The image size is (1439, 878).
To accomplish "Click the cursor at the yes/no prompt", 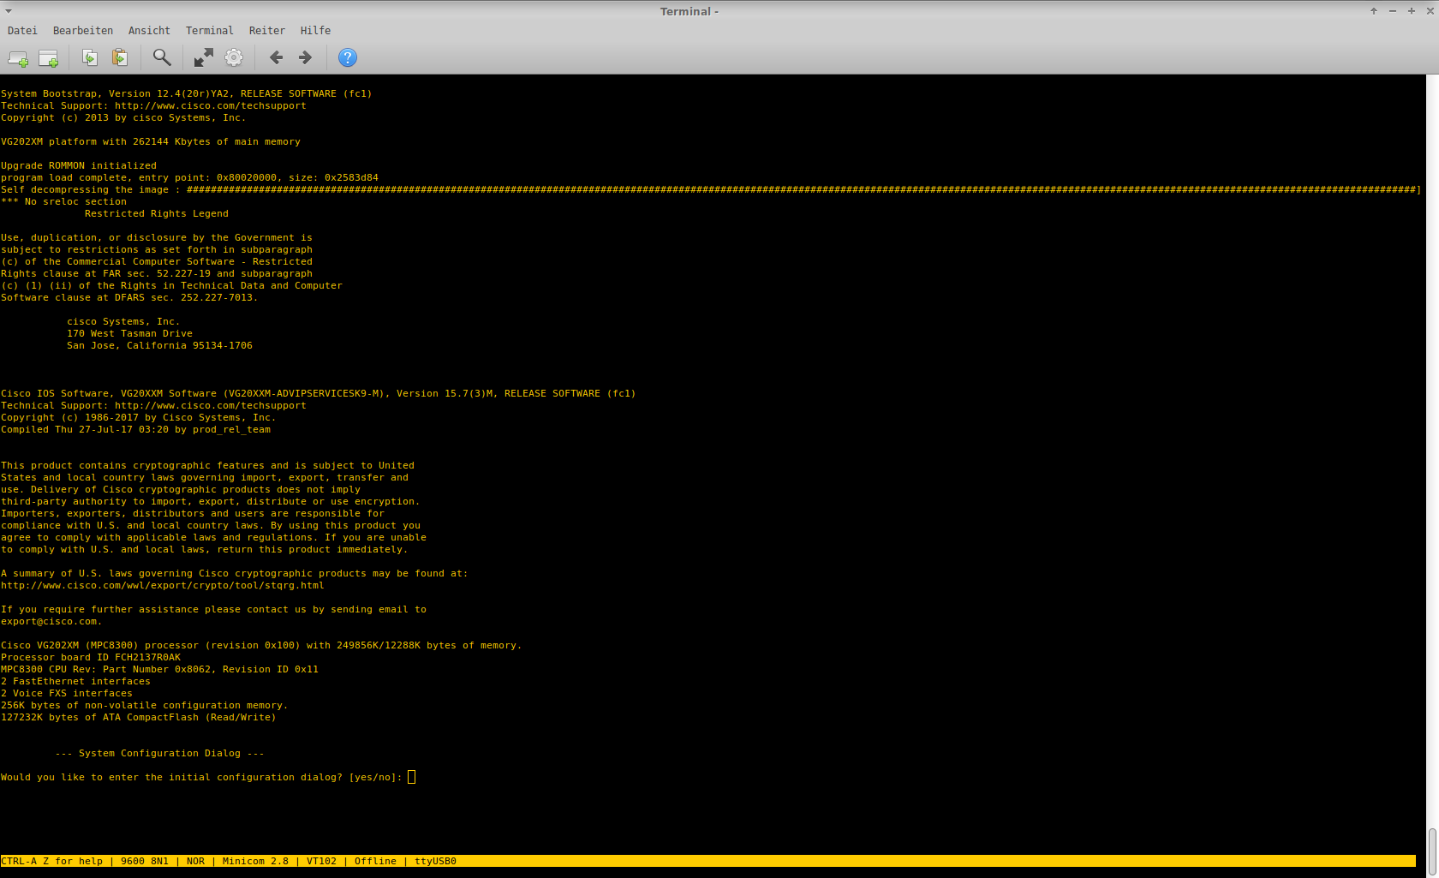I will [412, 778].
